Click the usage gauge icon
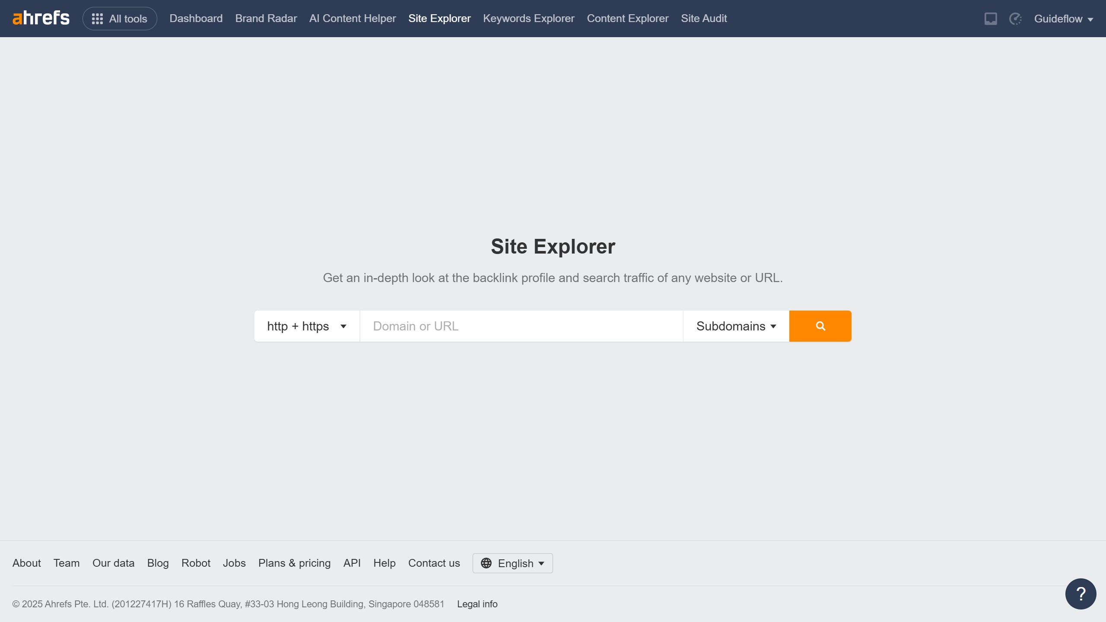This screenshot has width=1106, height=622. pos(1015,19)
